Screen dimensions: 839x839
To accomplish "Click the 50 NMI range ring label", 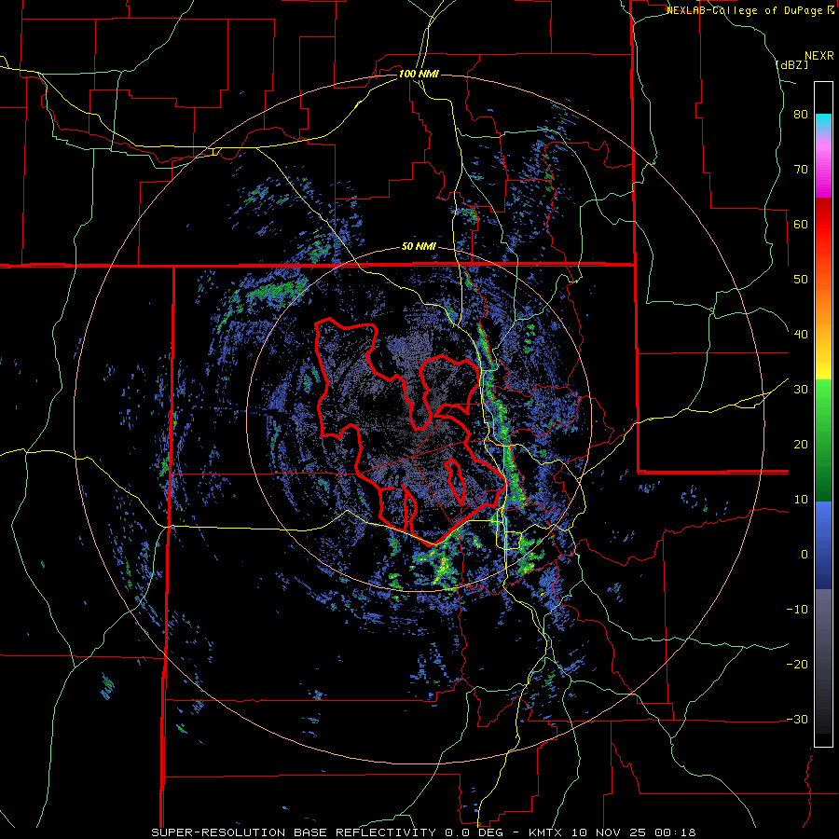I will click(419, 247).
